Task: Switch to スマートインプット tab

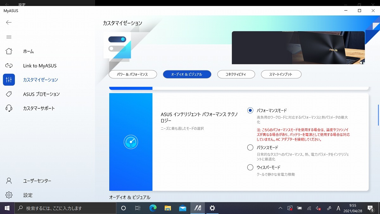Action: pos(281,74)
